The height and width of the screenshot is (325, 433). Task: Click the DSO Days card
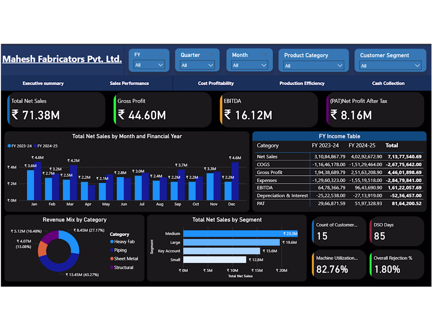click(x=397, y=231)
